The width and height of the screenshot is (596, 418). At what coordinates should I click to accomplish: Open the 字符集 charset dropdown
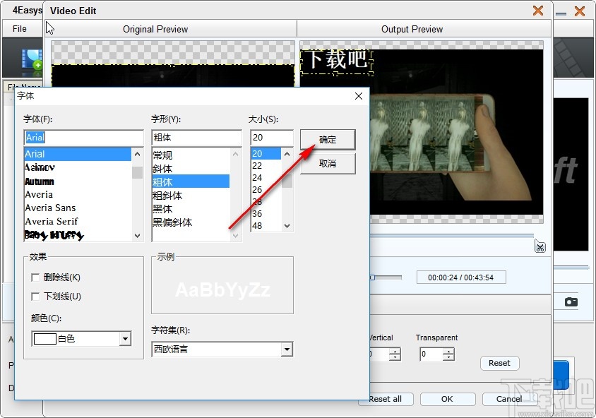coord(287,350)
